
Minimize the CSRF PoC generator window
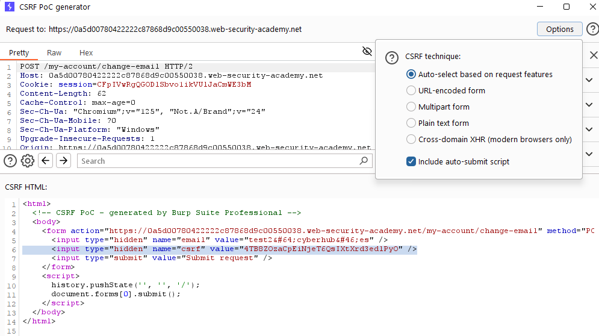pos(540,7)
